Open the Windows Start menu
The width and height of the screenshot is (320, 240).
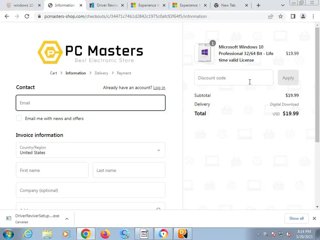click(x=8, y=234)
